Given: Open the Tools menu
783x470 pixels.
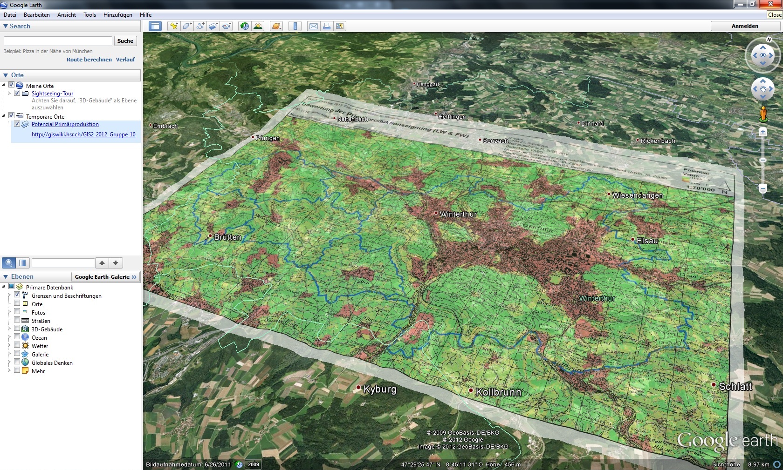Looking at the screenshot, I should tap(89, 14).
